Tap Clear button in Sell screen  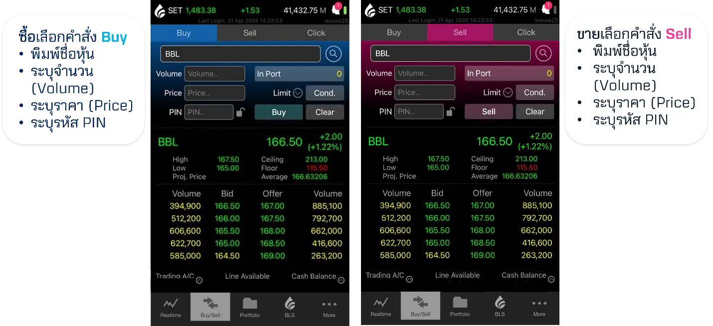click(535, 111)
